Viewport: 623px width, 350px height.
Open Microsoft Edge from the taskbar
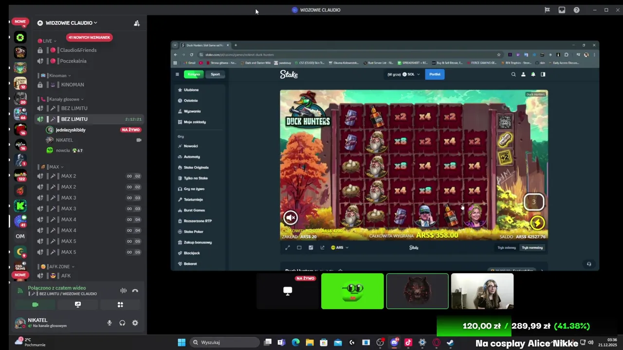pyautogui.click(x=295, y=342)
